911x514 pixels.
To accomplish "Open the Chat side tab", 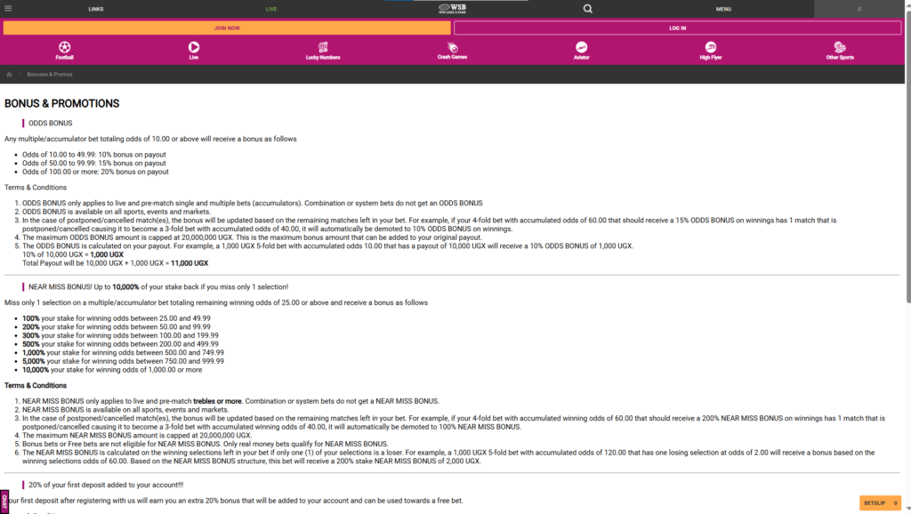I will coord(4,502).
